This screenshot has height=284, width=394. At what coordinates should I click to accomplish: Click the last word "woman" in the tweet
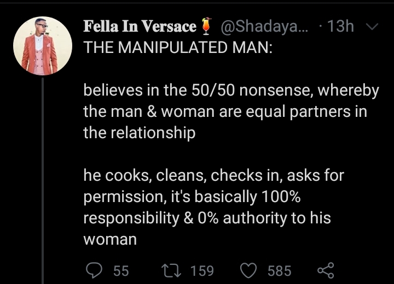(109, 239)
